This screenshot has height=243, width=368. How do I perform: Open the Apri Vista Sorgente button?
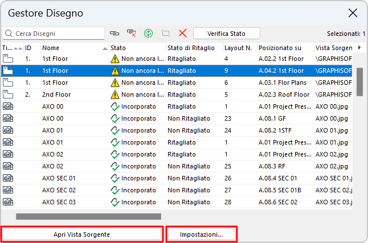click(x=82, y=234)
